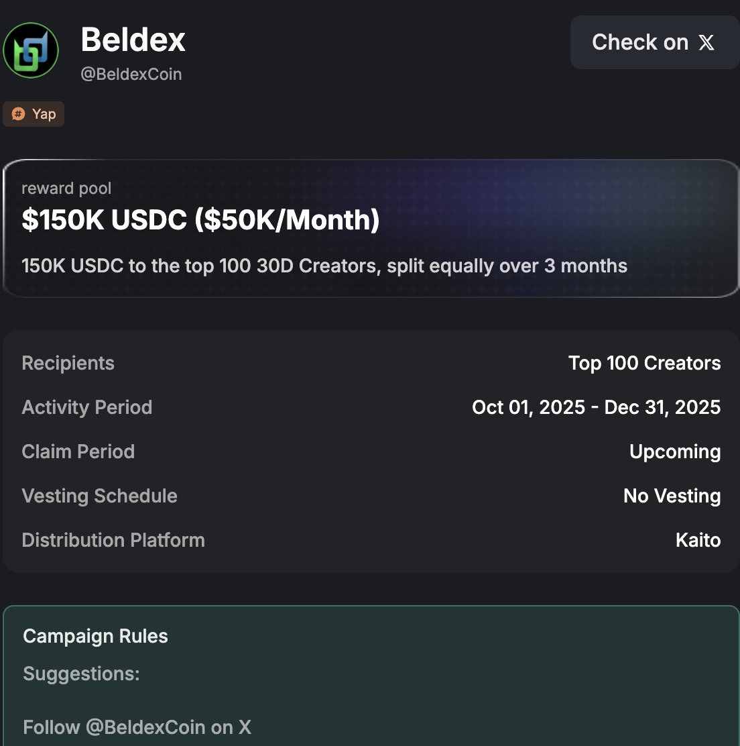Image resolution: width=740 pixels, height=746 pixels.
Task: Click the Activity Period label
Action: point(86,407)
